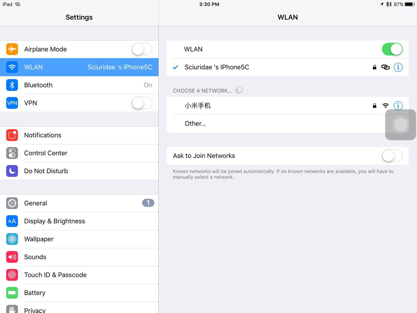The width and height of the screenshot is (417, 313).
Task: Join the 小米手机 network
Action: 288,106
